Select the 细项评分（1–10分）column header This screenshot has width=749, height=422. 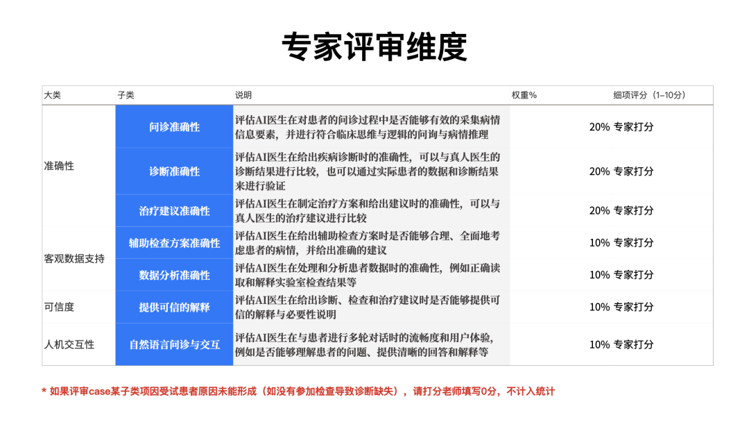(648, 95)
